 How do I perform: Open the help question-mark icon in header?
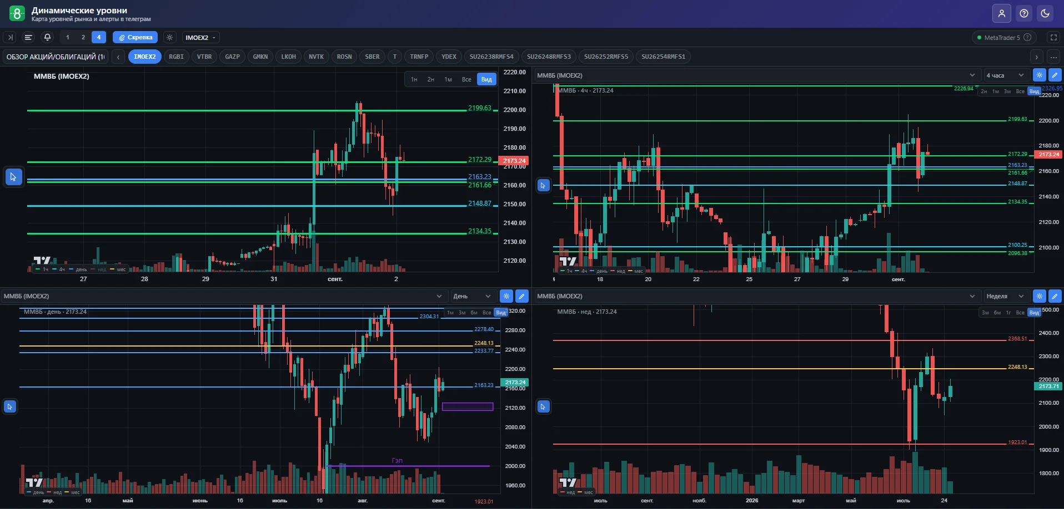click(x=1024, y=14)
